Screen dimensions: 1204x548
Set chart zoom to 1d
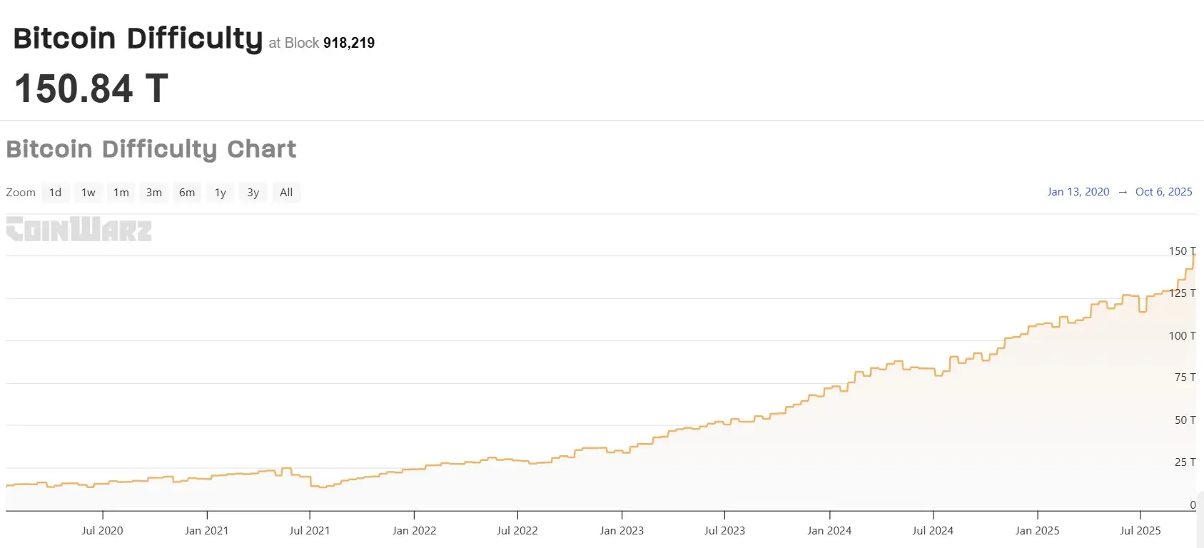(55, 193)
